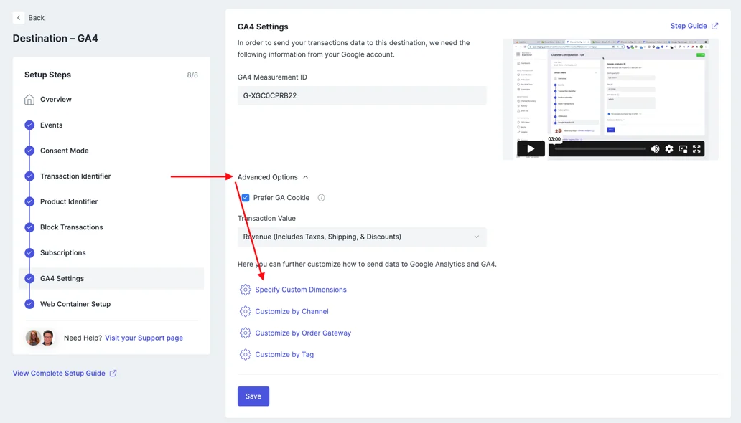Screen dimensions: 741x423
Task: Click Customize by Tag link
Action: point(284,355)
